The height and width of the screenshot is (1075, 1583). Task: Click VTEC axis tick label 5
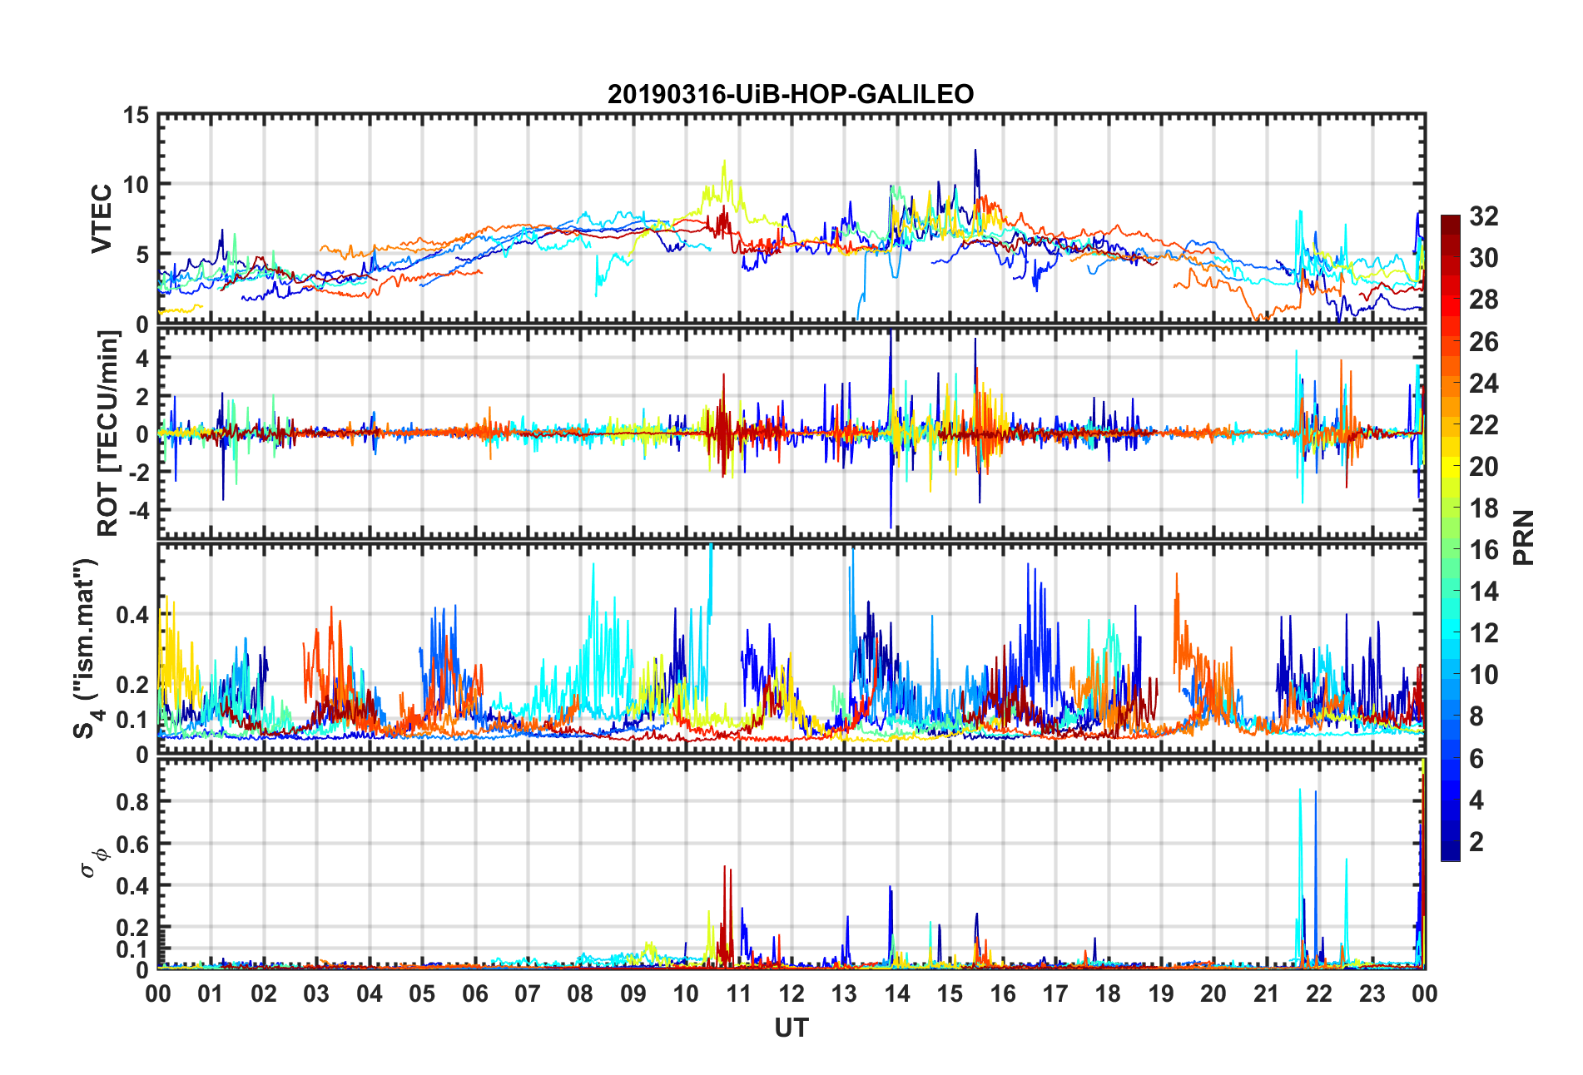(143, 255)
